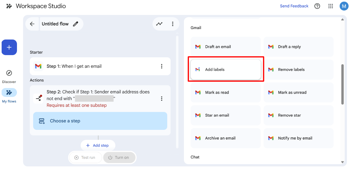Turn on the flow

tap(119, 158)
